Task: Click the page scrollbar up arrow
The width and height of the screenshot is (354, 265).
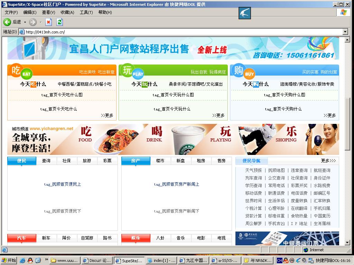Action: point(347,40)
